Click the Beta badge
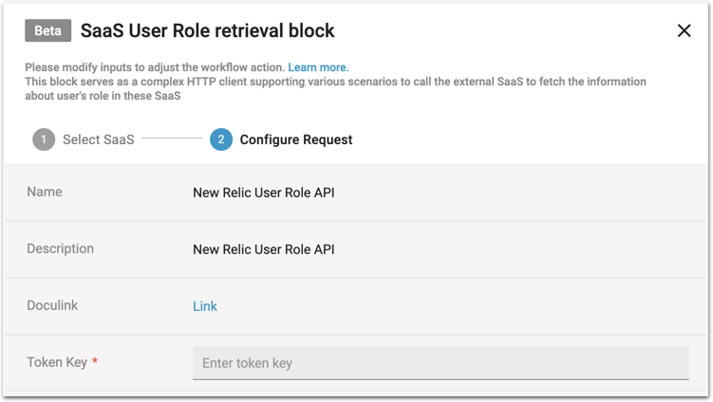This screenshot has height=402, width=713. coord(47,31)
